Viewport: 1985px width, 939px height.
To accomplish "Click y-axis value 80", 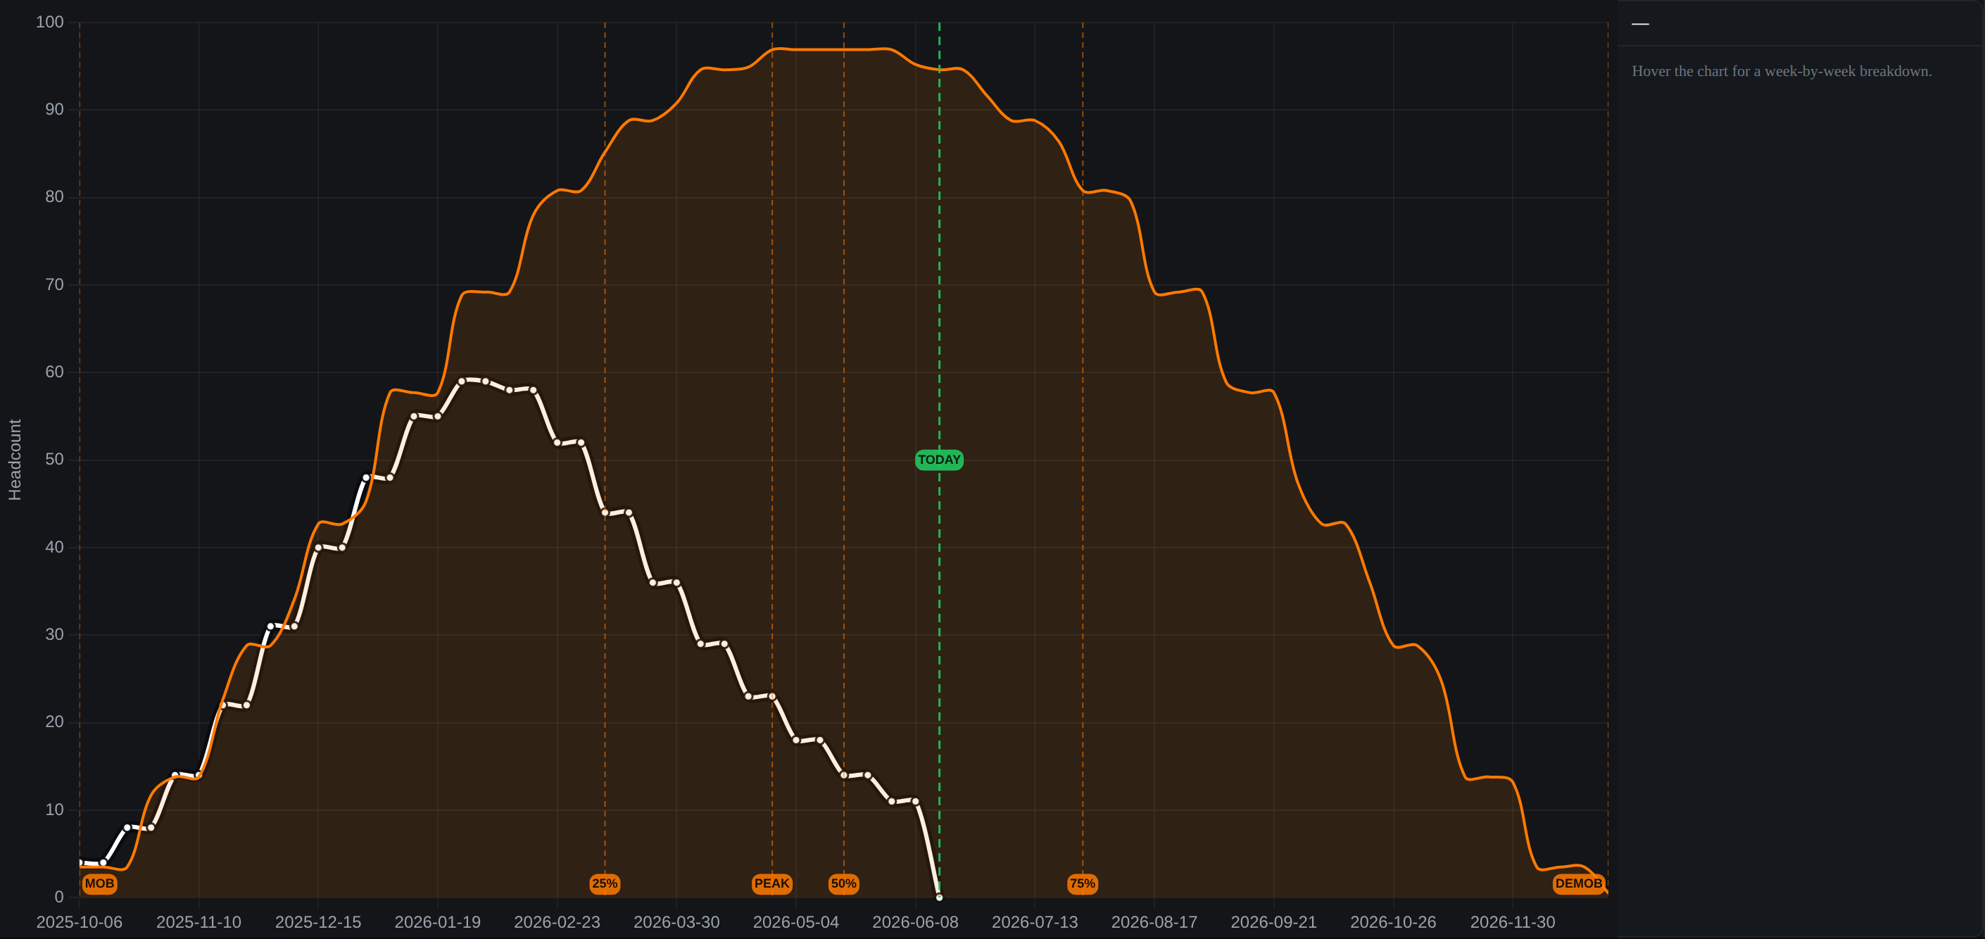I will (55, 197).
